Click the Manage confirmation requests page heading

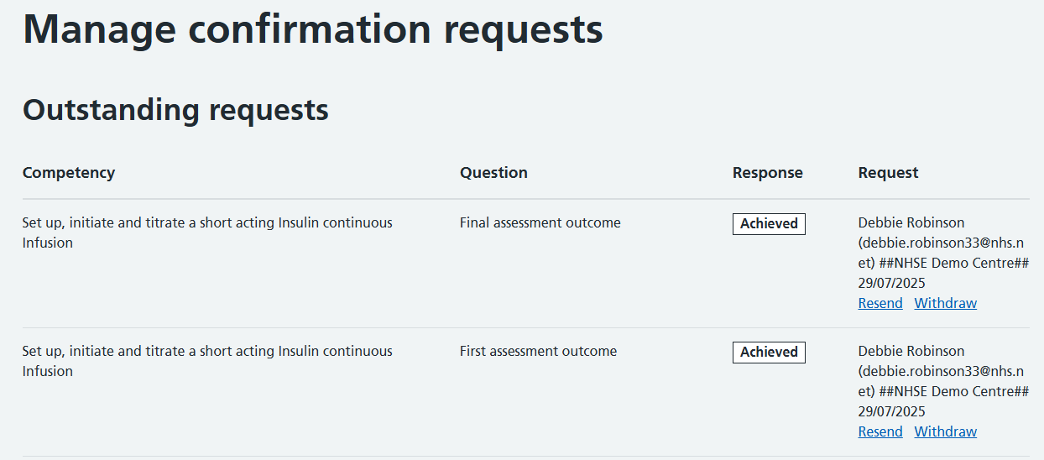(x=312, y=30)
